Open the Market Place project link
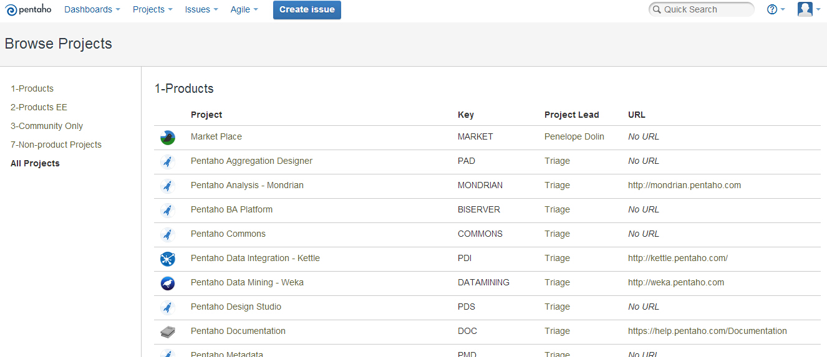Image resolution: width=827 pixels, height=357 pixels. point(216,136)
